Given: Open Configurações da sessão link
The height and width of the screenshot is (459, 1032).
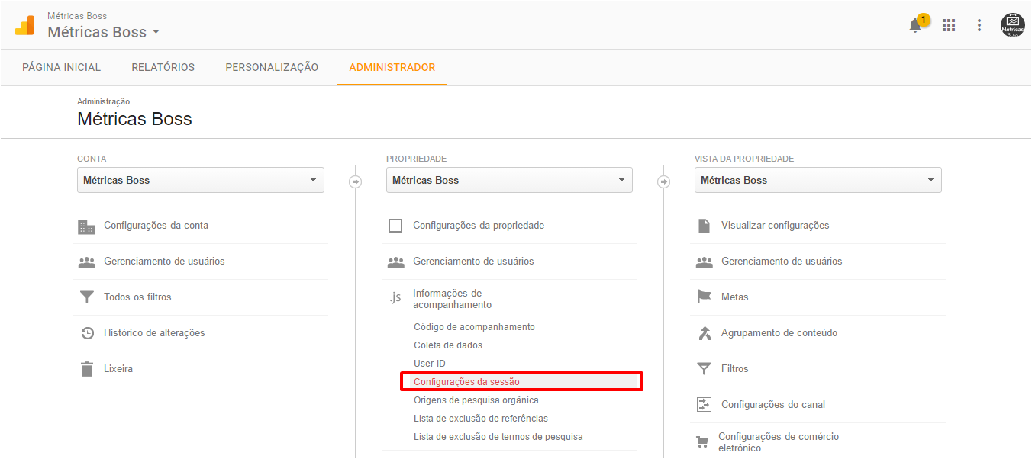Looking at the screenshot, I should (x=466, y=381).
